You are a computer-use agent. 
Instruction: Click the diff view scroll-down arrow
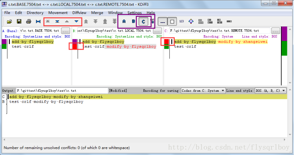tap(290, 83)
